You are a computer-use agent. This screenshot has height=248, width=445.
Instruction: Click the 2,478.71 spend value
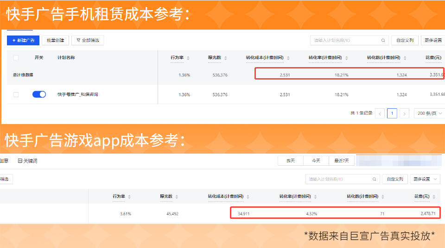click(x=428, y=213)
